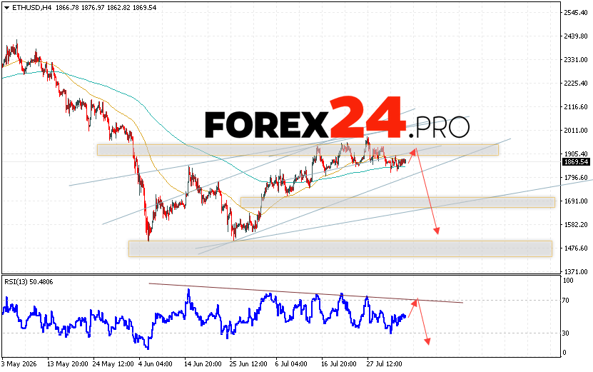
Task: Select the 6 Jul 04:00 time label
Action: point(291,364)
